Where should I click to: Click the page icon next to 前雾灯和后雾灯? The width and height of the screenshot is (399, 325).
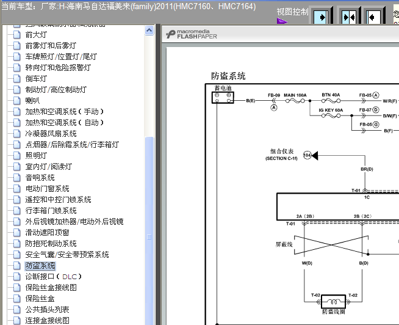coord(17,46)
